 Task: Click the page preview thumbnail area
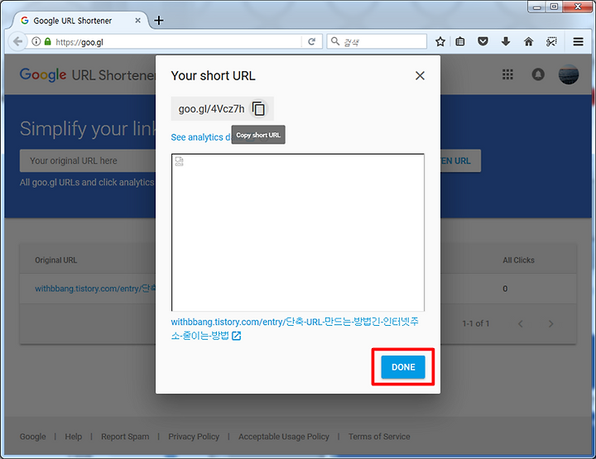pyautogui.click(x=298, y=232)
